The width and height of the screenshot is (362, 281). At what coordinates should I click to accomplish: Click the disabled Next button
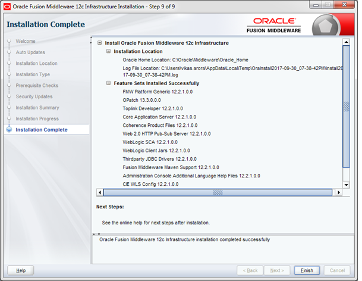point(277,270)
